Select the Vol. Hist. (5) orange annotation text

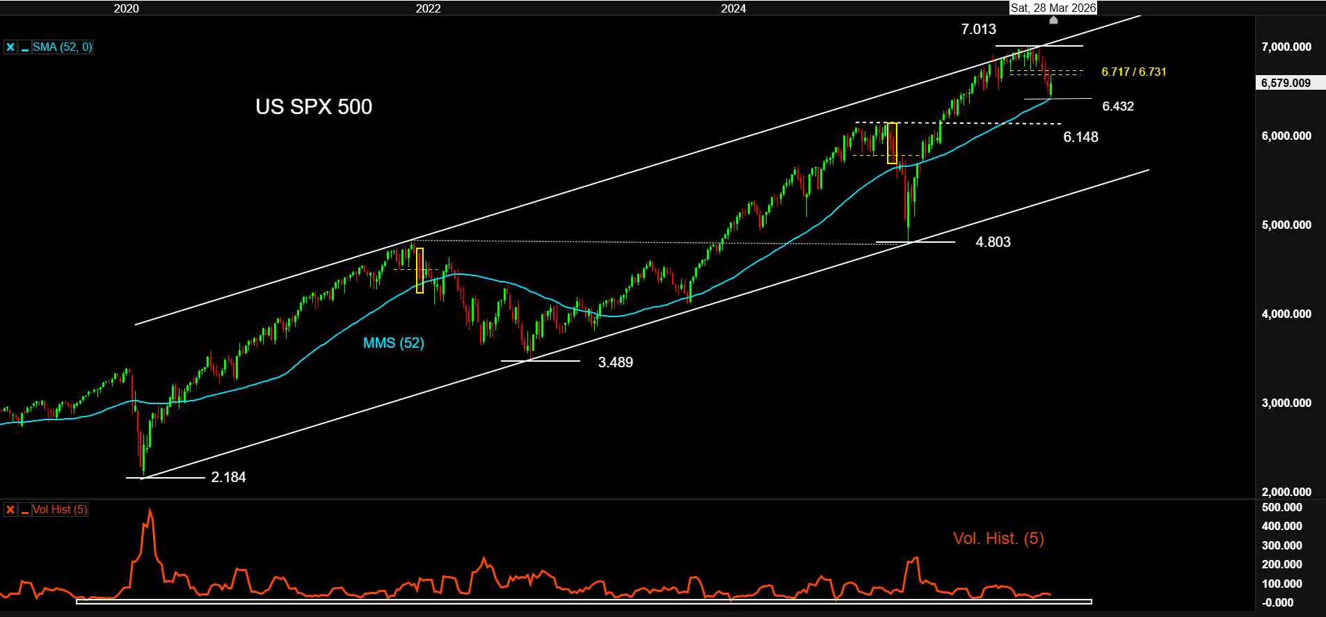pos(998,538)
